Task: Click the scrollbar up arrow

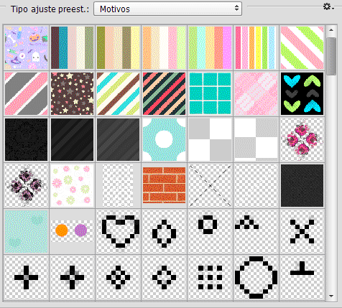Action: coord(331,30)
